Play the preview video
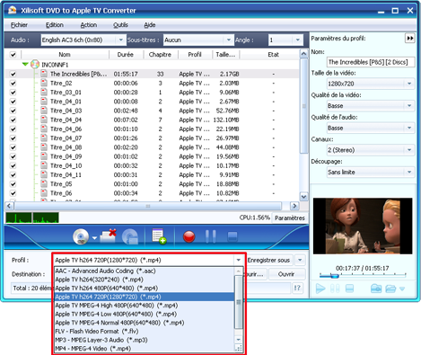 [x=320, y=288]
